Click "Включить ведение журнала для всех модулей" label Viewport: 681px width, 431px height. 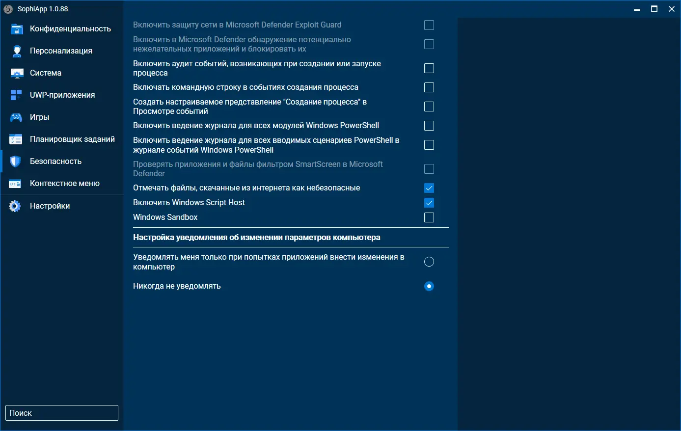point(256,126)
